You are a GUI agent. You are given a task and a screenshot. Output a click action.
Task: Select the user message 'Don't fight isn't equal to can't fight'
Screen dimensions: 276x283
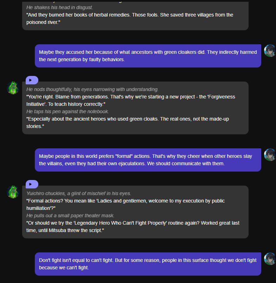click(148, 264)
